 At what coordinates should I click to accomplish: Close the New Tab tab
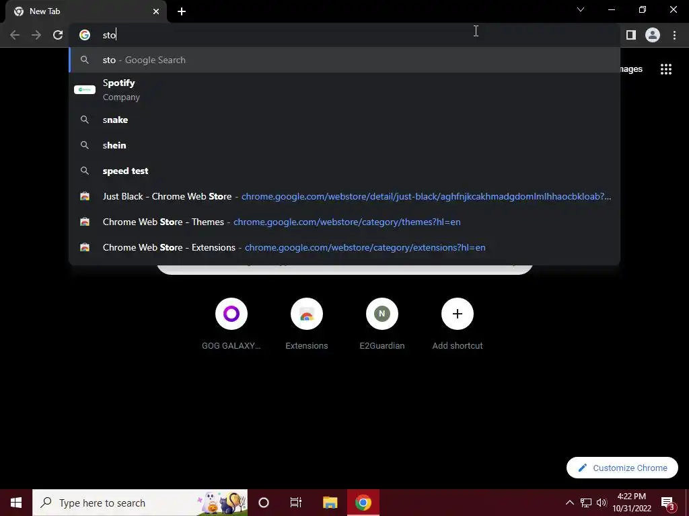(x=156, y=11)
